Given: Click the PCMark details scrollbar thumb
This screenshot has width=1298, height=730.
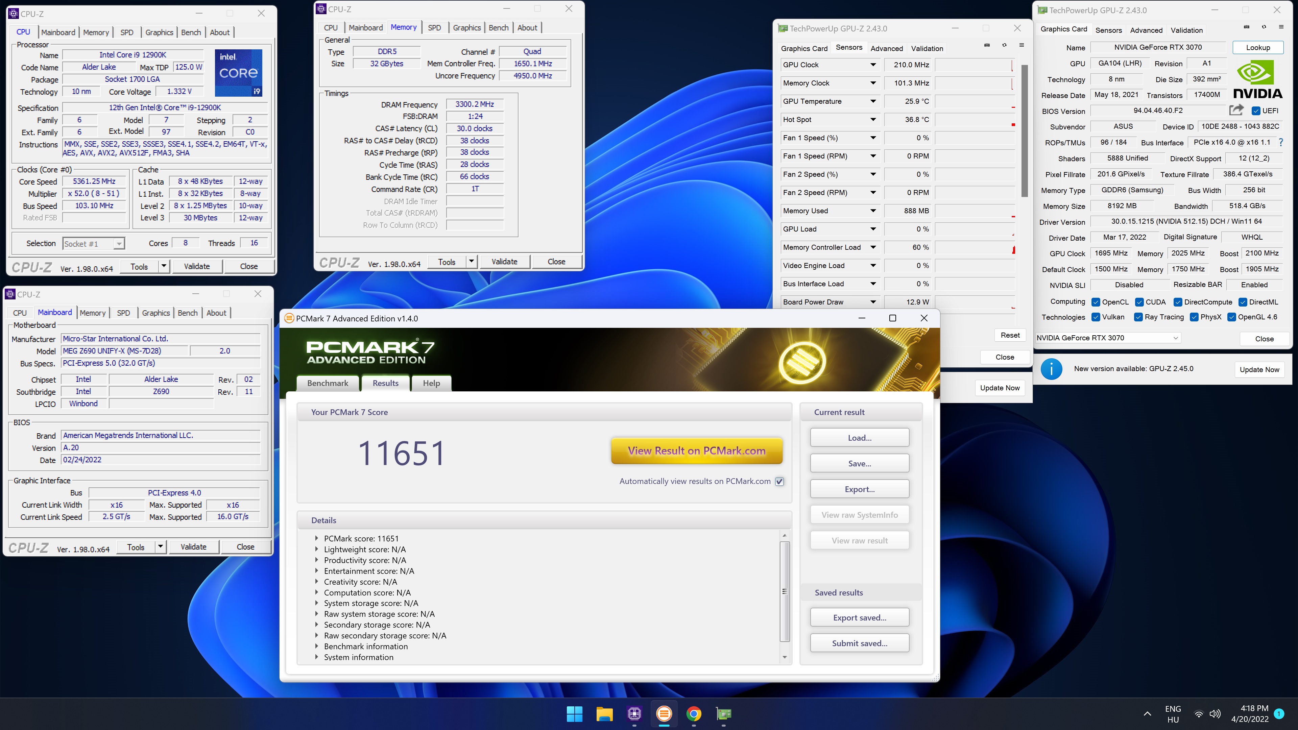Looking at the screenshot, I should click(785, 591).
